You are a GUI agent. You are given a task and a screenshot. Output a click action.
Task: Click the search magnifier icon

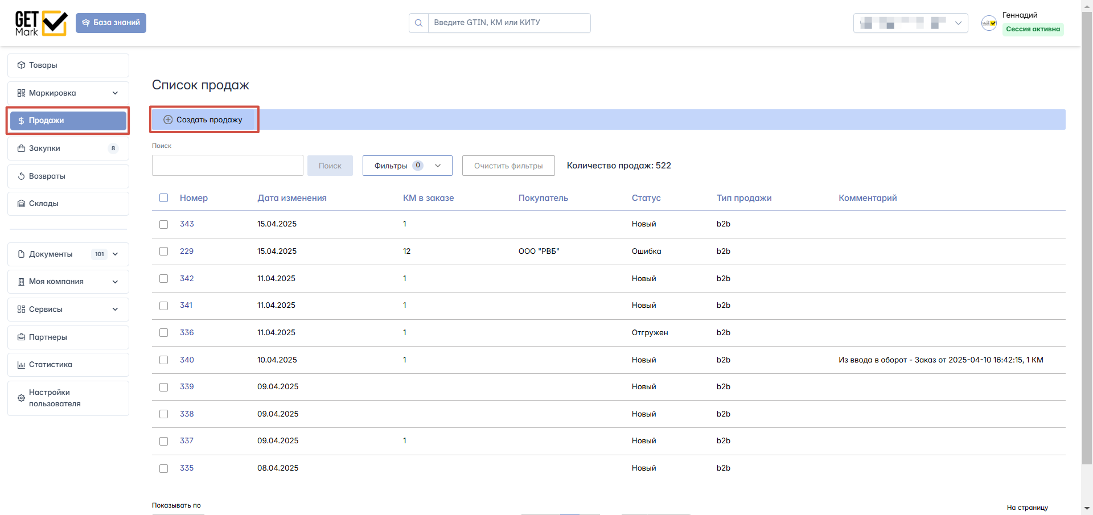coord(418,23)
